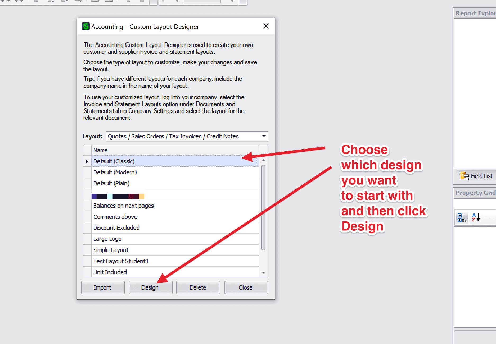Choose the Balances on next pages layout
The width and height of the screenshot is (496, 344).
pyautogui.click(x=123, y=206)
